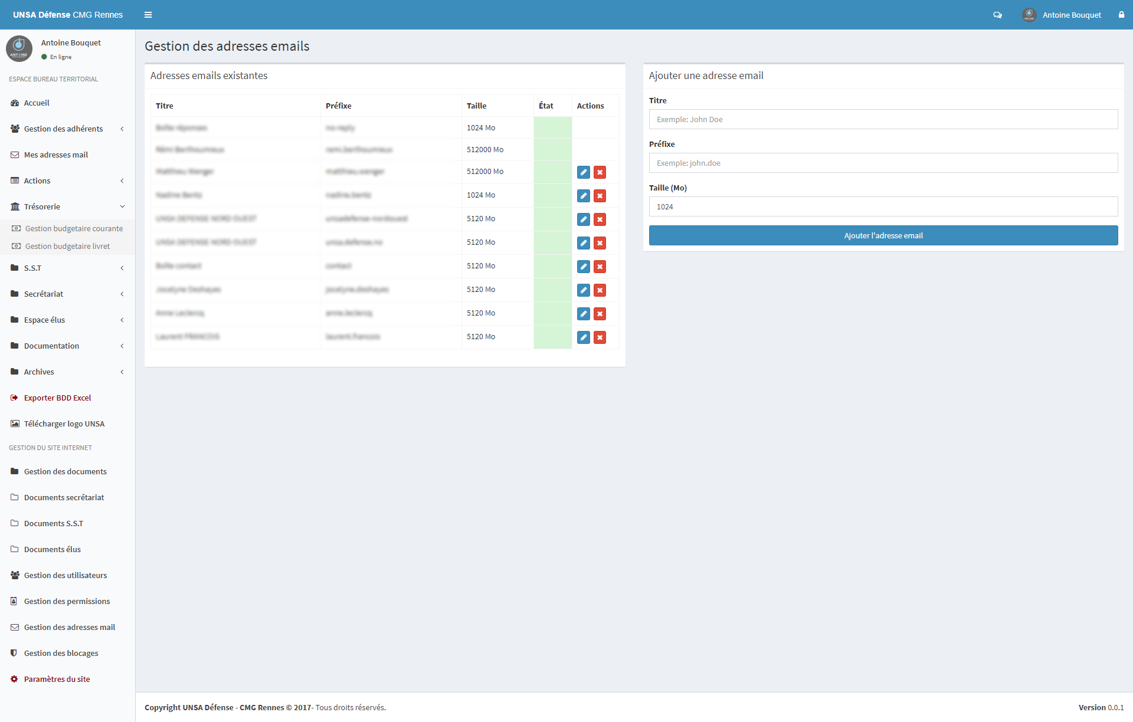Click the Taille (Mo) field
This screenshot has width=1133, height=722.
click(883, 206)
